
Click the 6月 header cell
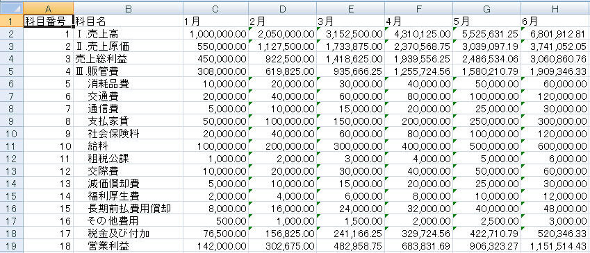[555, 21]
